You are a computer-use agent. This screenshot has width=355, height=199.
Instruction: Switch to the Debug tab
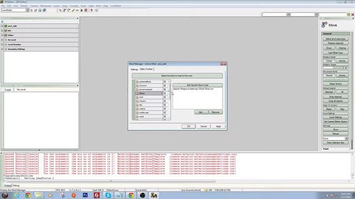16,186
